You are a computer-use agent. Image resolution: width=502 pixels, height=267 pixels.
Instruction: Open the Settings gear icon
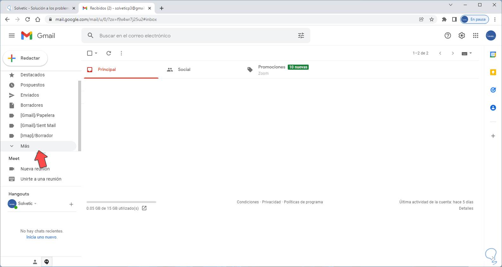pos(462,35)
